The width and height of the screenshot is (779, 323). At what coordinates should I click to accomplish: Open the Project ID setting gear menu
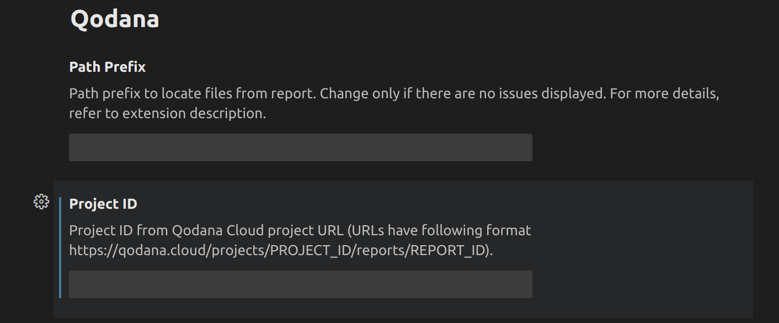[41, 202]
